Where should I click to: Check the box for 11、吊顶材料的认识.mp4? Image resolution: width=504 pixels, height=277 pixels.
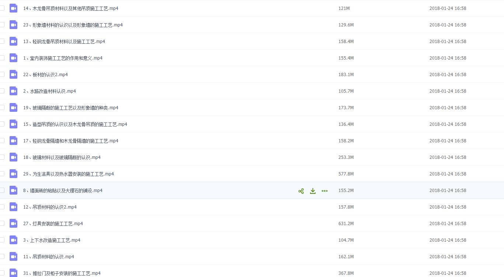[2, 256]
